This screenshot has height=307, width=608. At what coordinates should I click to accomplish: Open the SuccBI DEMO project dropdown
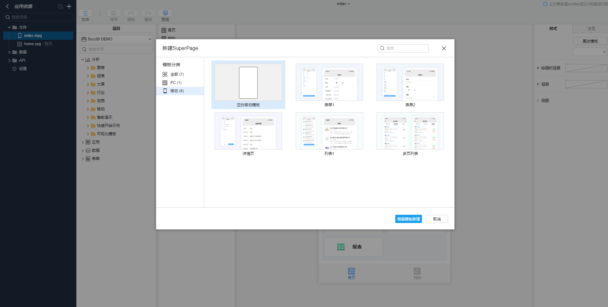pyautogui.click(x=116, y=39)
